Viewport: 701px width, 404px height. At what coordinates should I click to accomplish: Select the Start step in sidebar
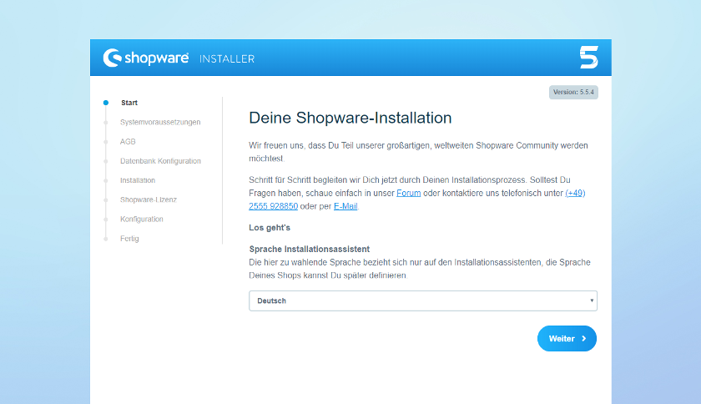[x=129, y=103]
